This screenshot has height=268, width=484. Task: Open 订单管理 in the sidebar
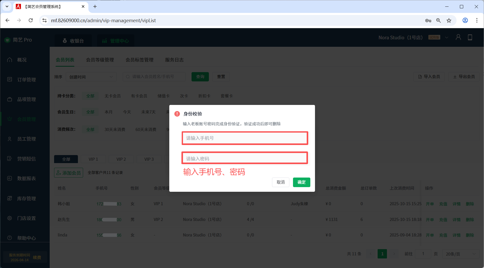pos(26,80)
